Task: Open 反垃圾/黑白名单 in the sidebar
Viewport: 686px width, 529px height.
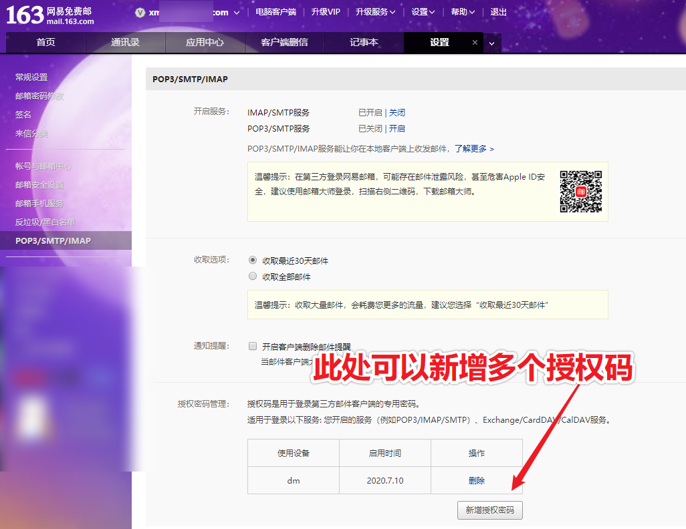Action: pyautogui.click(x=45, y=222)
